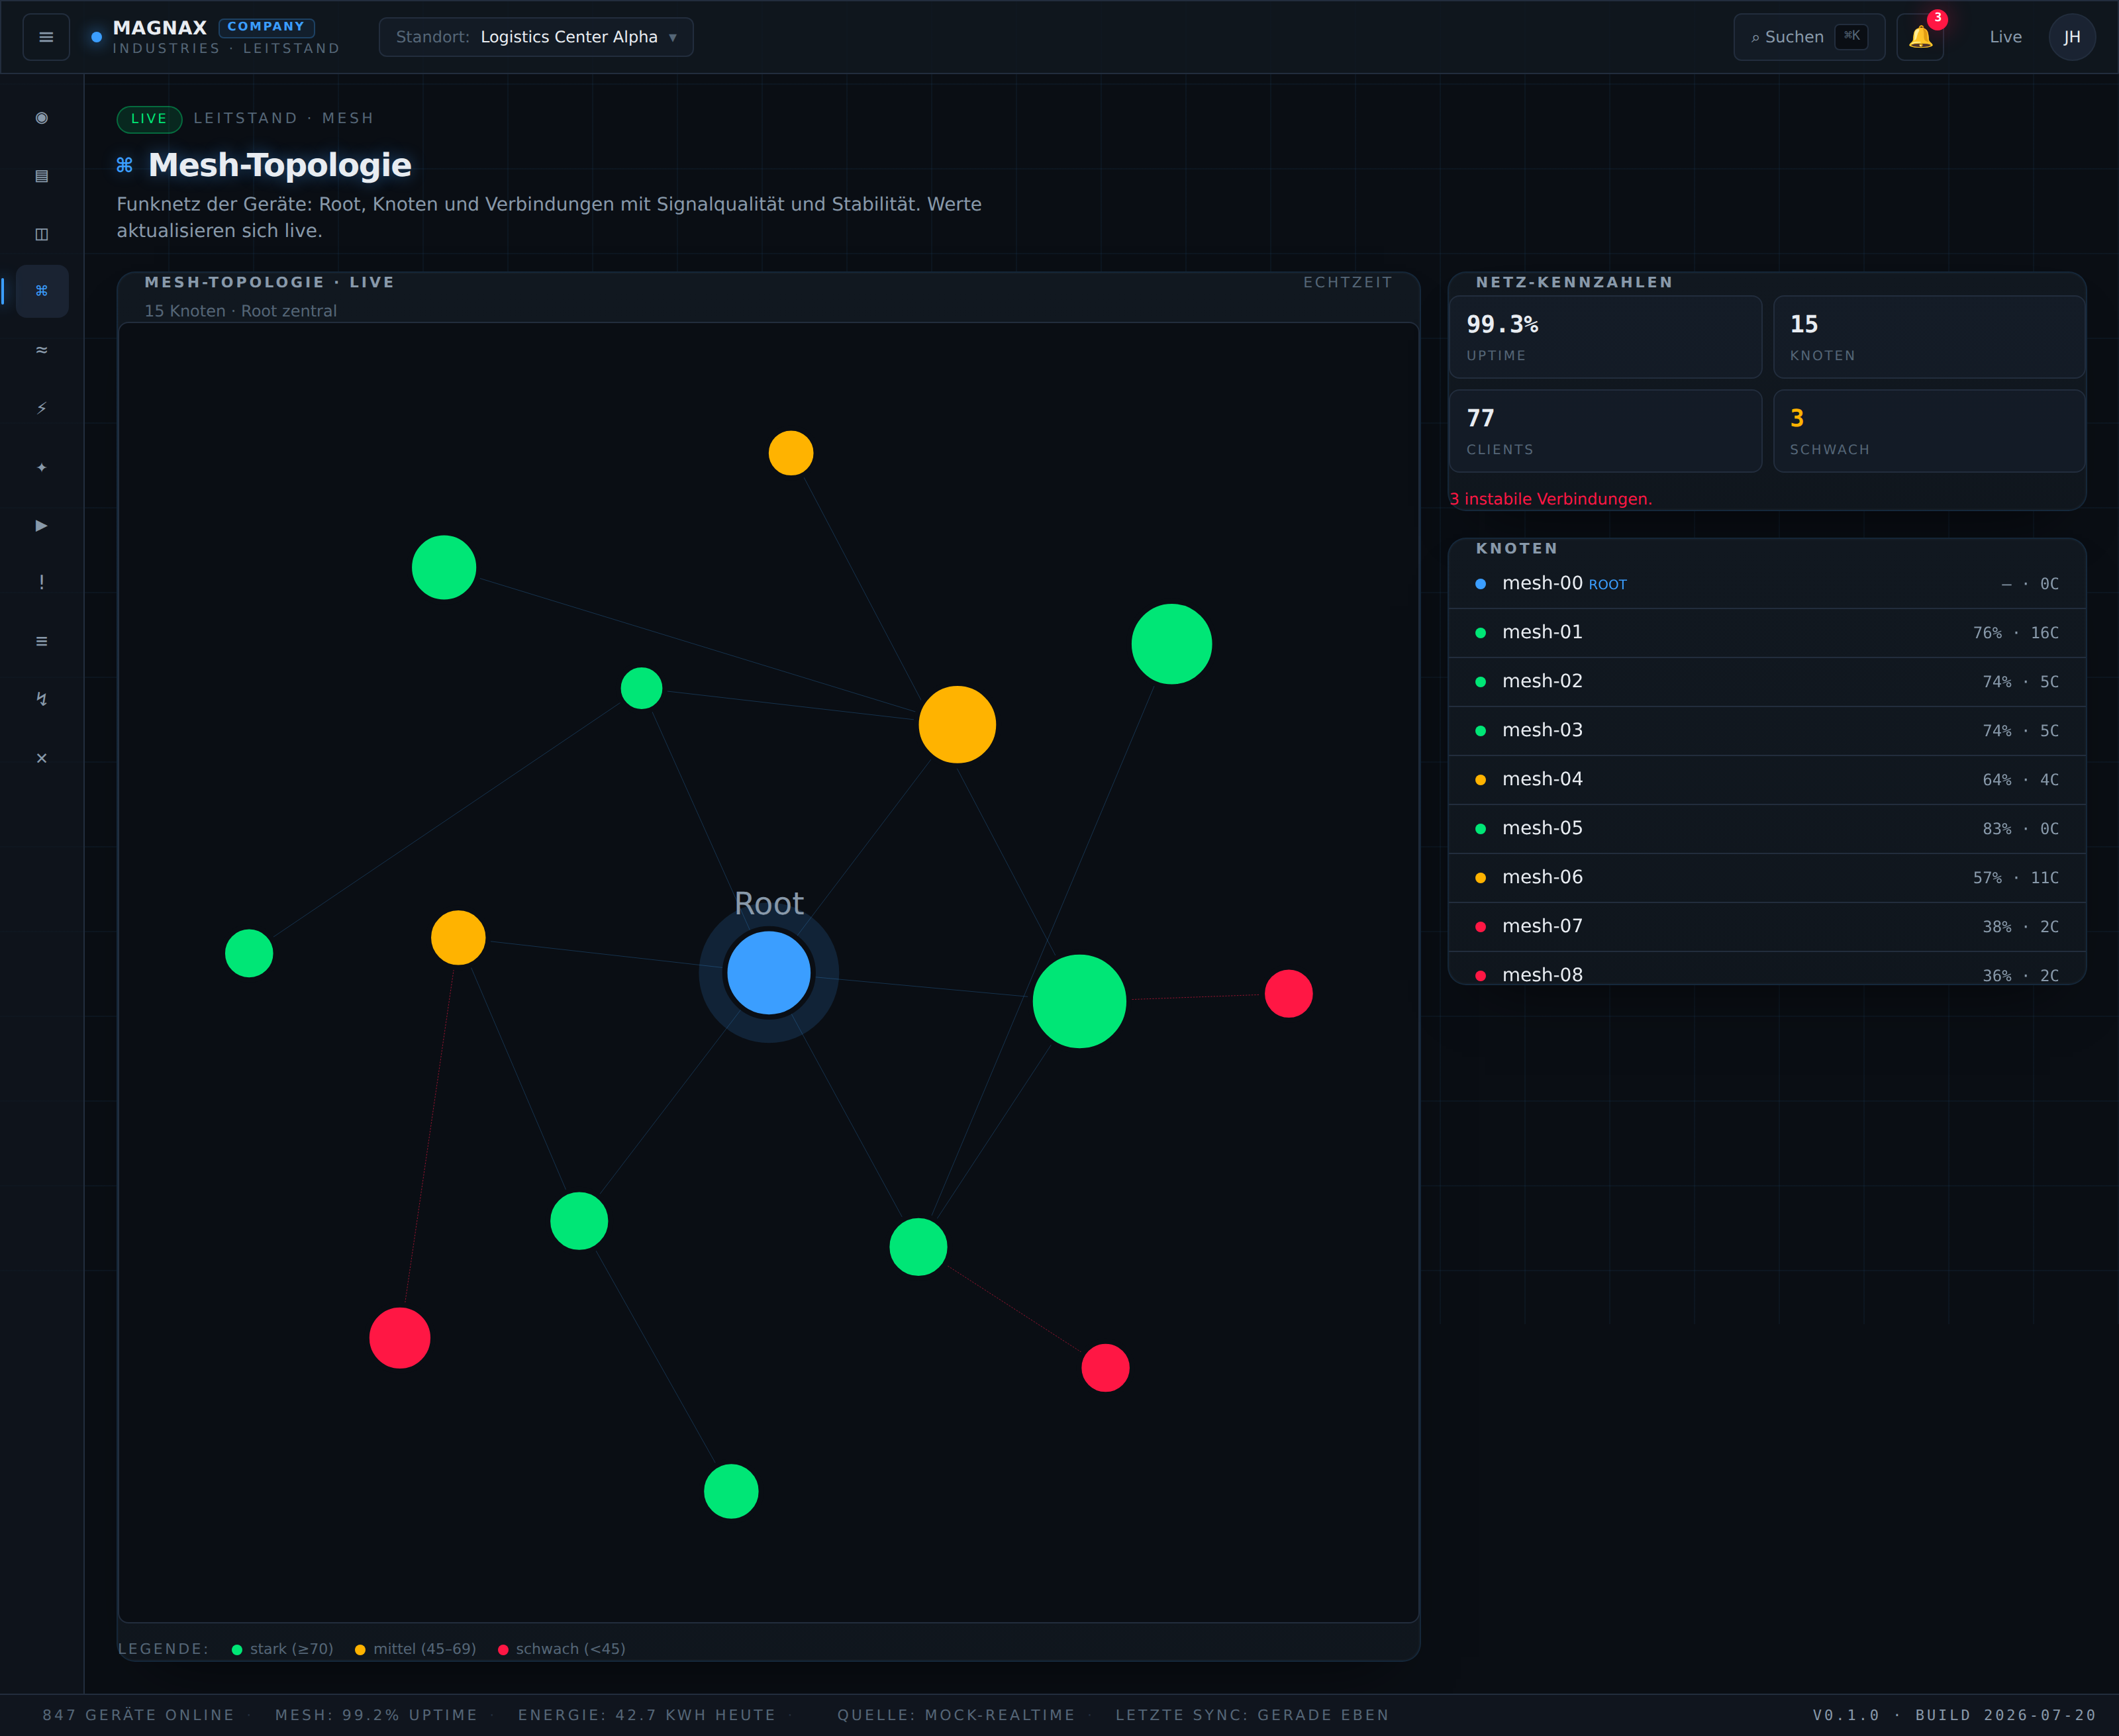Viewport: 2119px width, 1736px height.
Task: Select the sidebar play triangle icon
Action: point(42,525)
